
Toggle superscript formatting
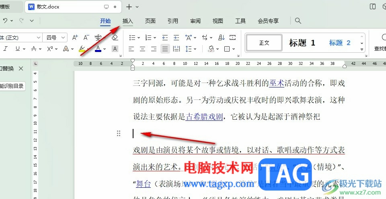point(50,49)
